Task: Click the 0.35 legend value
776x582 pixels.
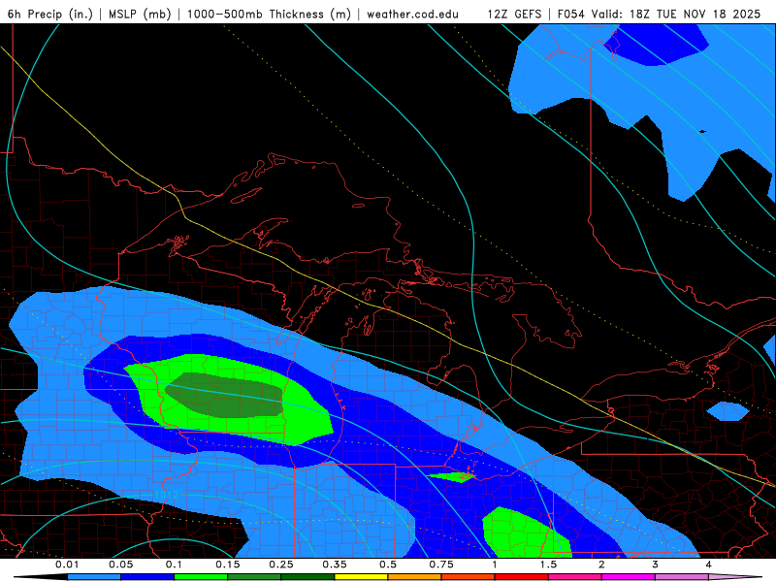Action: 335,565
